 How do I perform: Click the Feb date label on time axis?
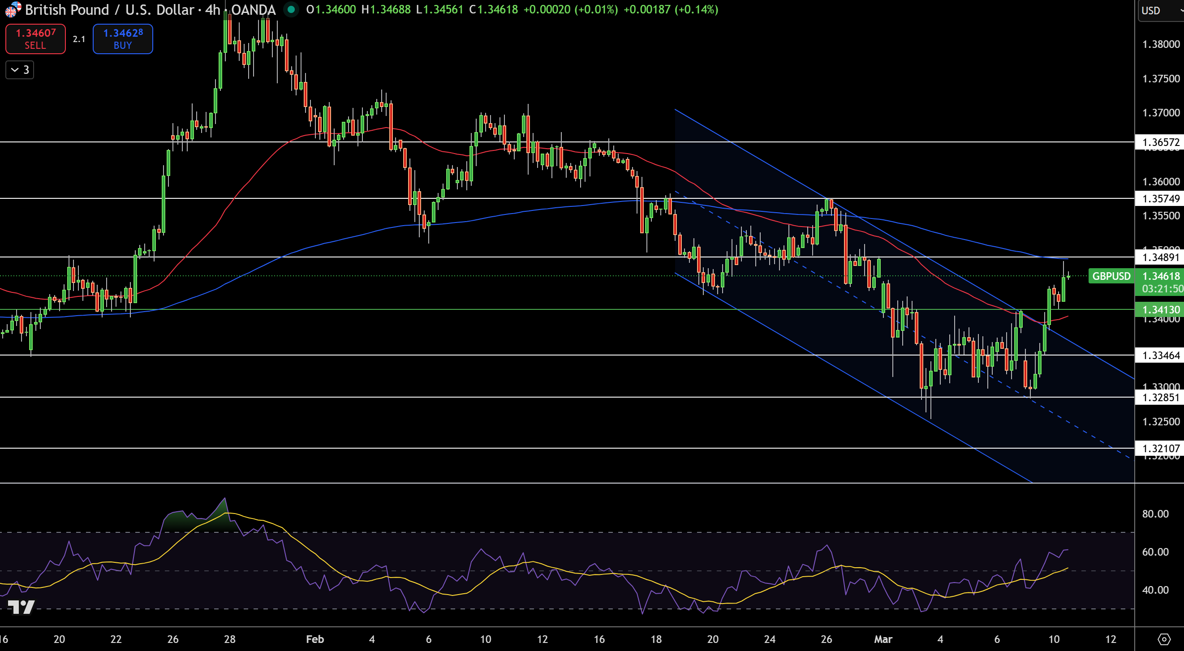pyautogui.click(x=315, y=639)
